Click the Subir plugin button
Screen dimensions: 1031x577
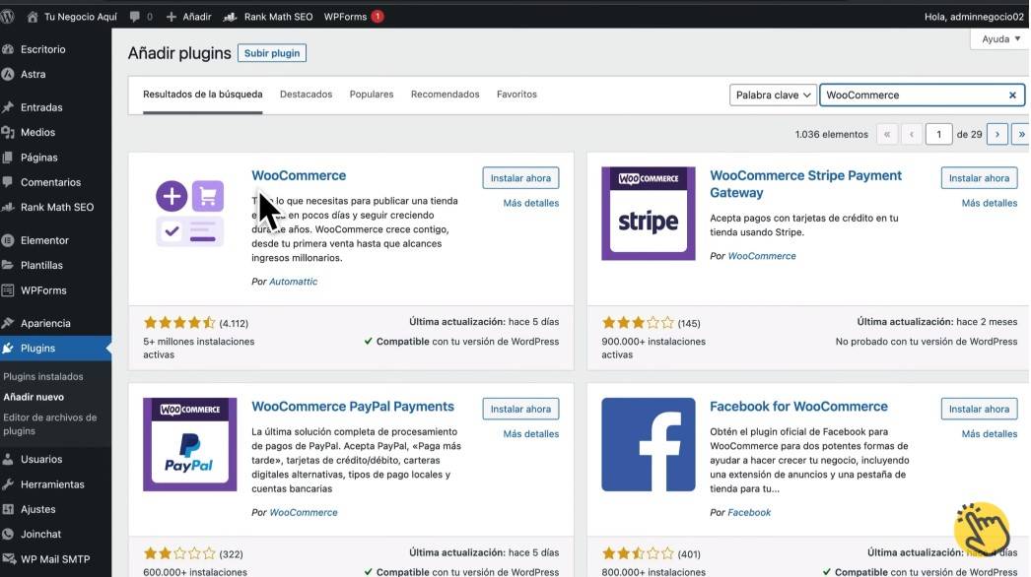click(272, 53)
